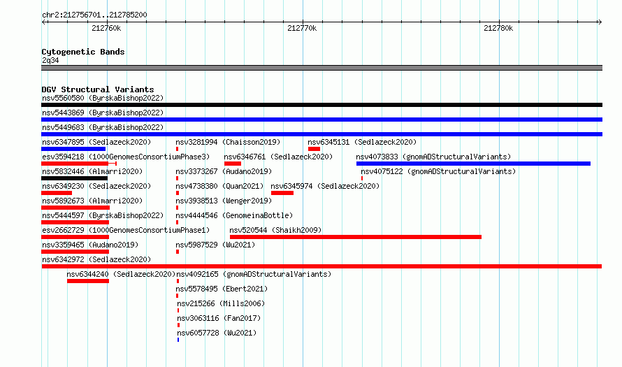Click the 212760k ruler tick label
This screenshot has height=367, width=622.
point(106,29)
